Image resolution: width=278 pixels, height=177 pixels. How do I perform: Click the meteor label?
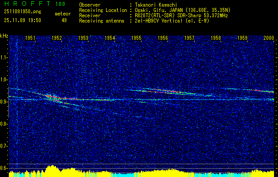click(63, 14)
